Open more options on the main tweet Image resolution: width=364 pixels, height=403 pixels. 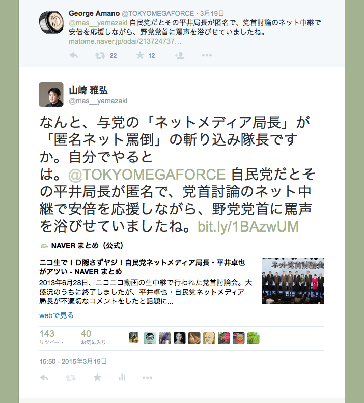147,378
